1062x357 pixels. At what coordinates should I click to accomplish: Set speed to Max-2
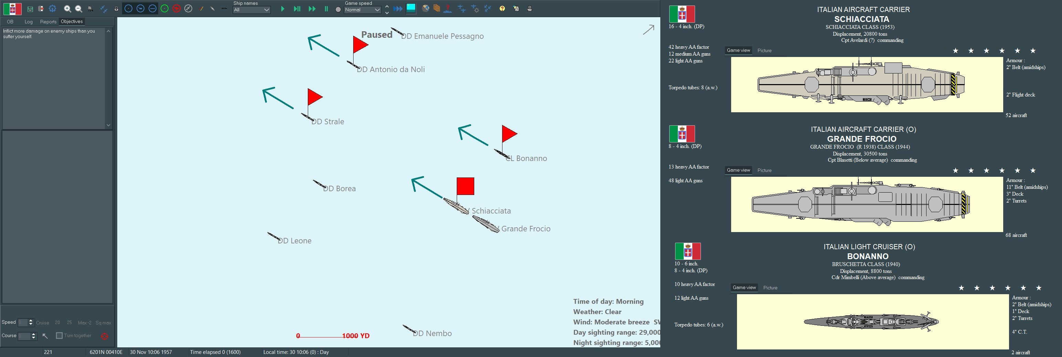click(85, 323)
